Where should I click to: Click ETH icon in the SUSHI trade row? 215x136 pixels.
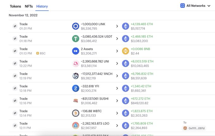tap(126, 101)
